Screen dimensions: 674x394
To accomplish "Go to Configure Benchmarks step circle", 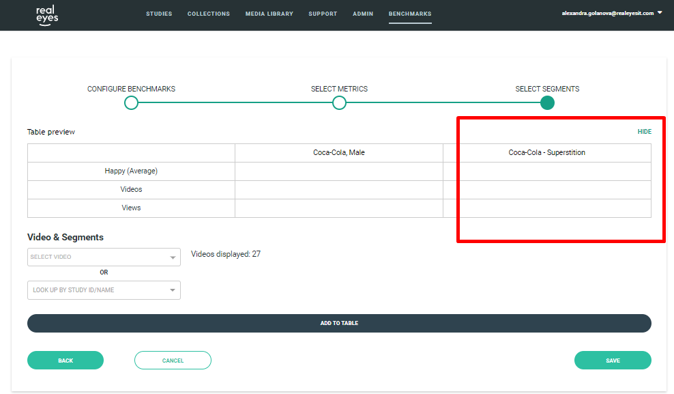I will pyautogui.click(x=131, y=103).
